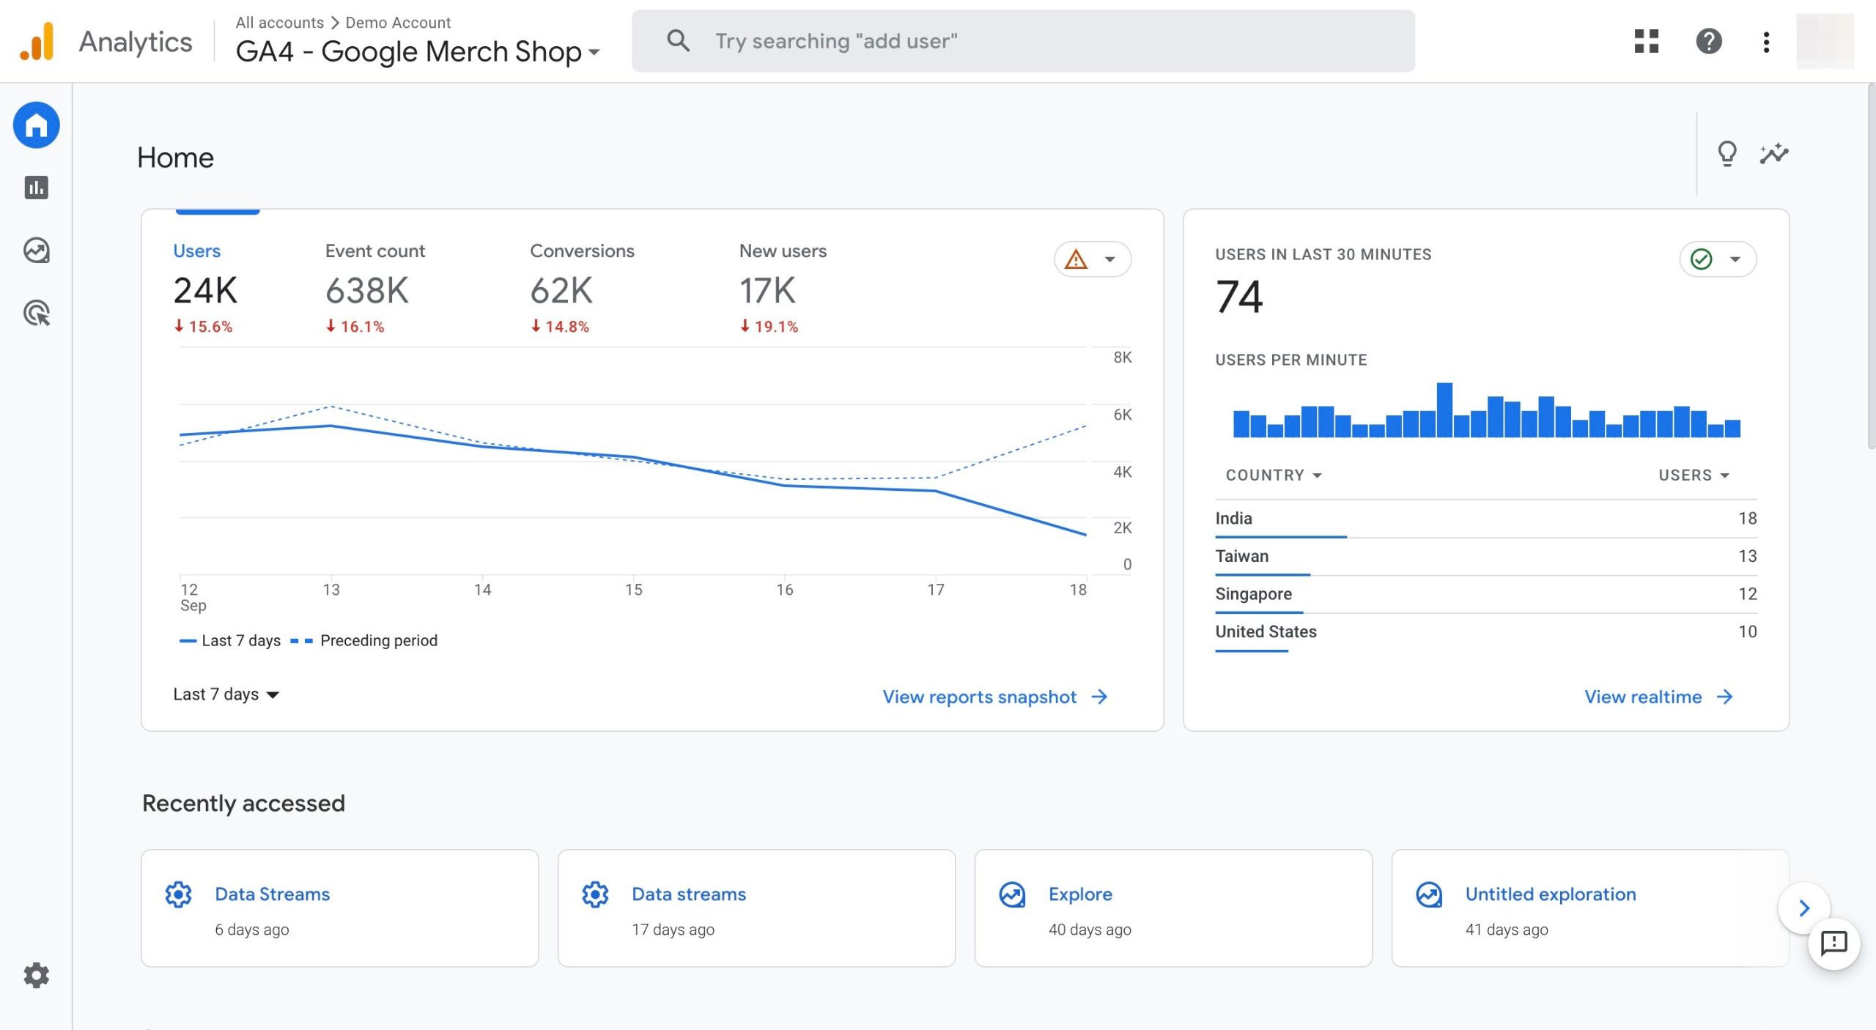Image resolution: width=1876 pixels, height=1030 pixels.
Task: Click the data quality warning triangle icon
Action: [x=1076, y=259]
